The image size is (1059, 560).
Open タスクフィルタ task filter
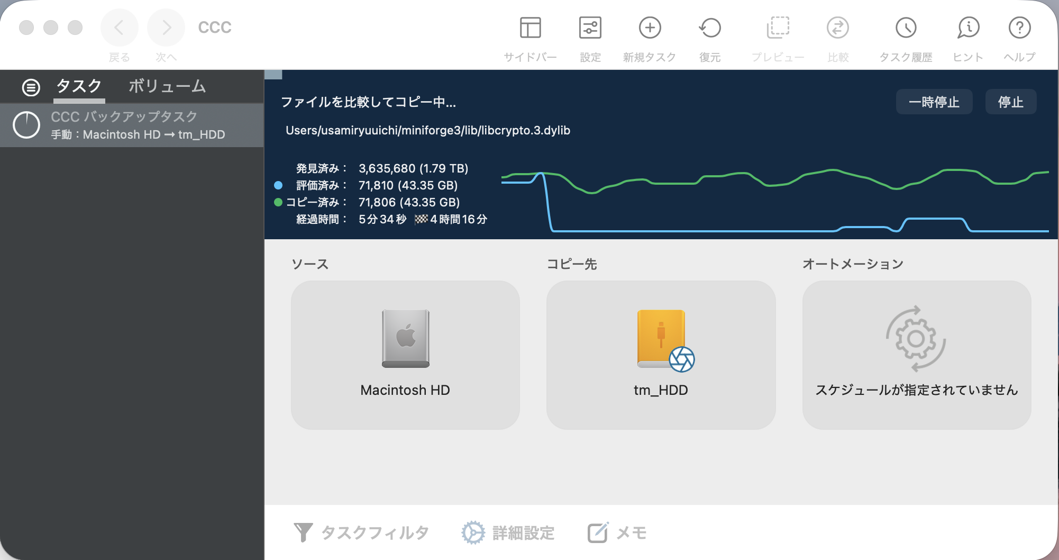361,532
